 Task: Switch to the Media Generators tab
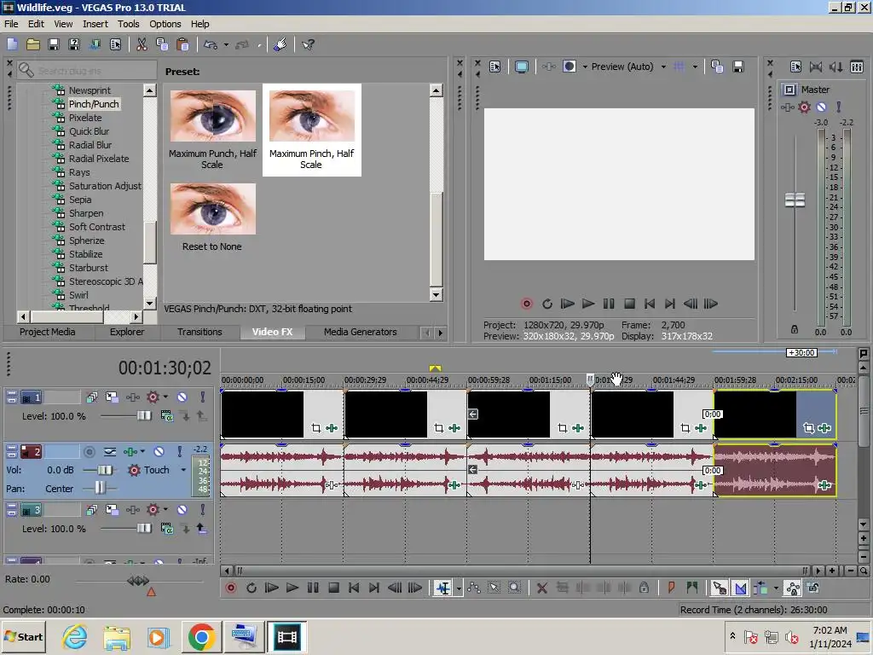pos(361,332)
